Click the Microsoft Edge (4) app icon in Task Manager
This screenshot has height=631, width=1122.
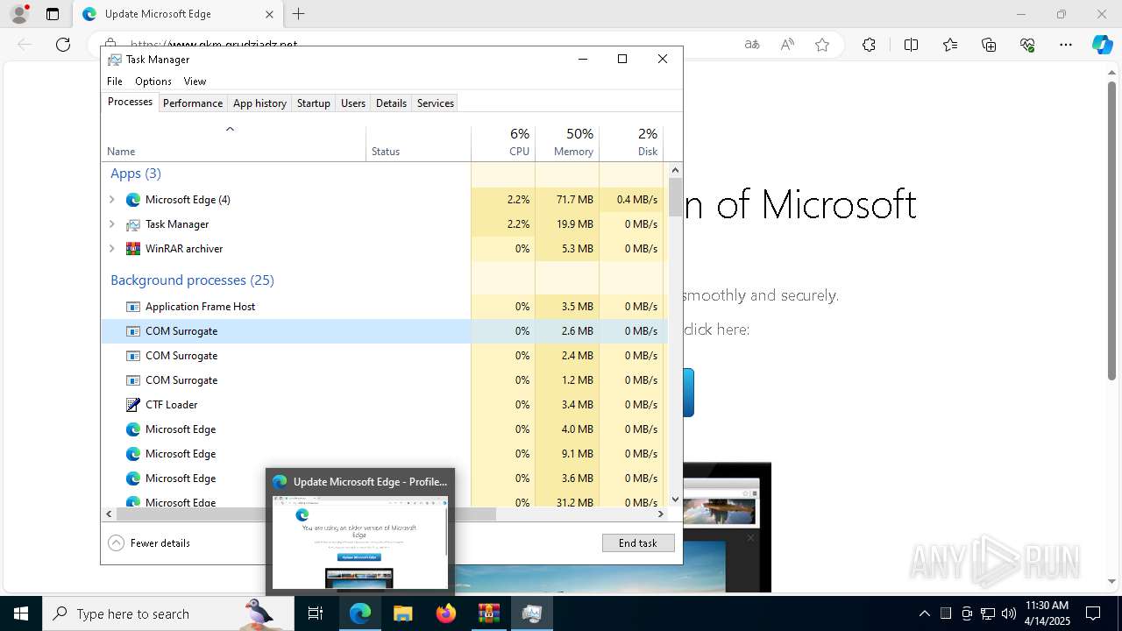[x=133, y=200]
